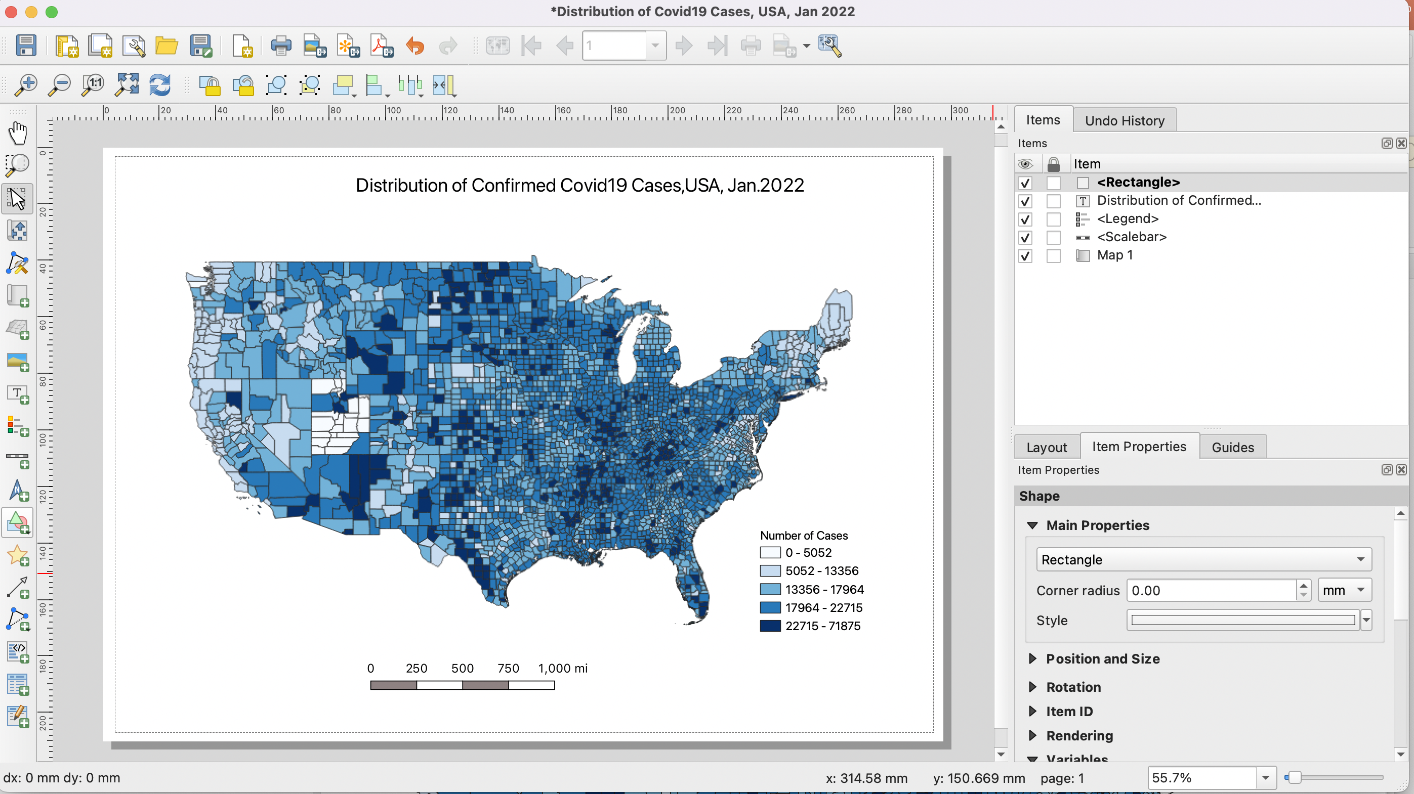Select the Zoom tool in toolbox

click(18, 165)
